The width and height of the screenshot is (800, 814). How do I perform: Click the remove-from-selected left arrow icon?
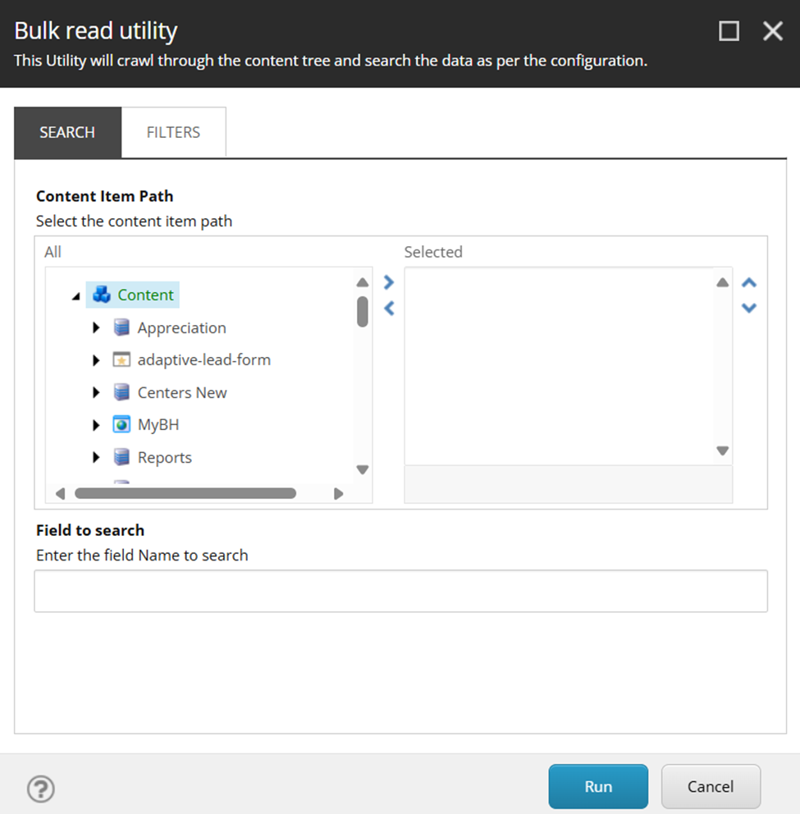(389, 309)
